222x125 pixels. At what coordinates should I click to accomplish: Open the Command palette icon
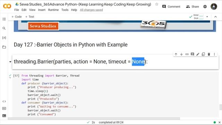(x=4, y=109)
